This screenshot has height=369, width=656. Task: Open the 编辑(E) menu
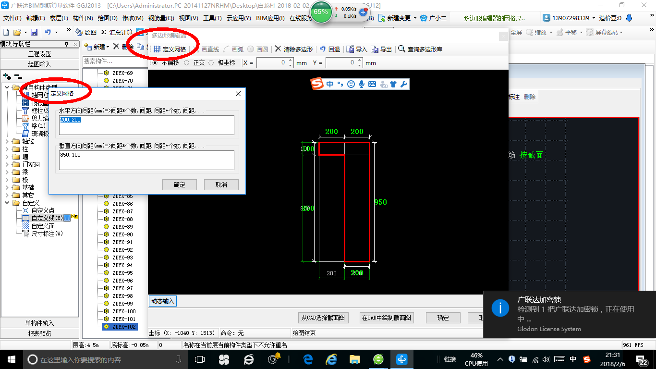pos(36,18)
